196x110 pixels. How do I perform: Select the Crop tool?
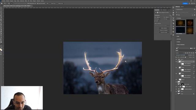(1, 16)
